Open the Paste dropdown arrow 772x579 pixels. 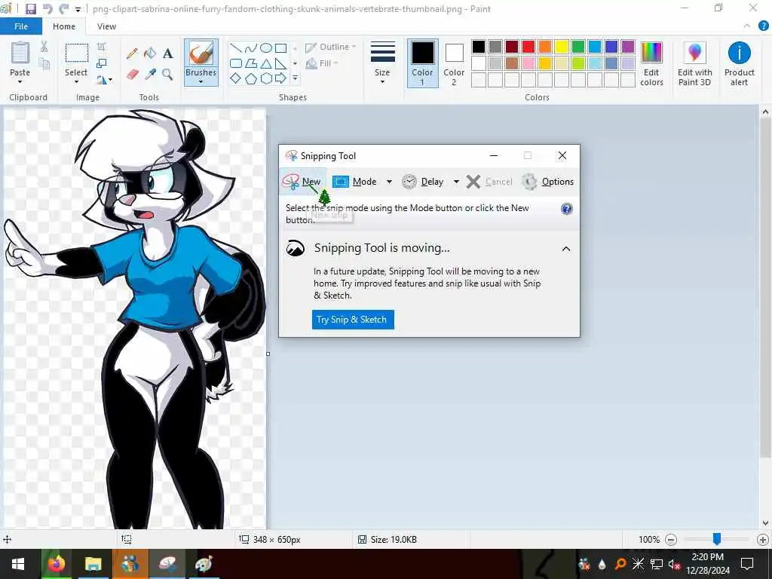pyautogui.click(x=20, y=81)
